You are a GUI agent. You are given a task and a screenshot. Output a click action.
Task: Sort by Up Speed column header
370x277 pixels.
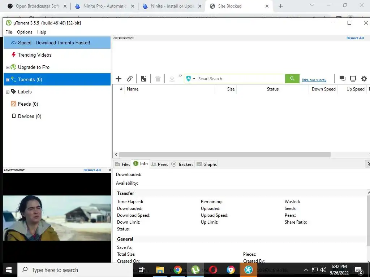pyautogui.click(x=352, y=89)
